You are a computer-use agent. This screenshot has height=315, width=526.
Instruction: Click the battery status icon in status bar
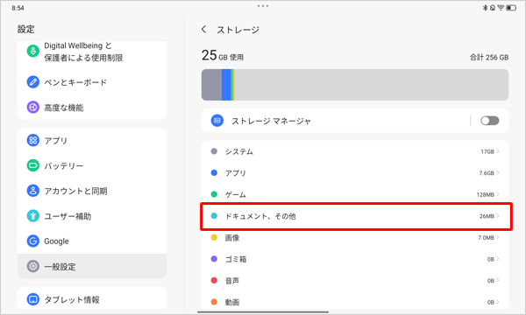click(x=511, y=8)
